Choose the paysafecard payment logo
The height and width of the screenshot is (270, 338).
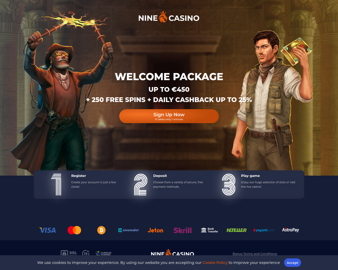click(264, 230)
